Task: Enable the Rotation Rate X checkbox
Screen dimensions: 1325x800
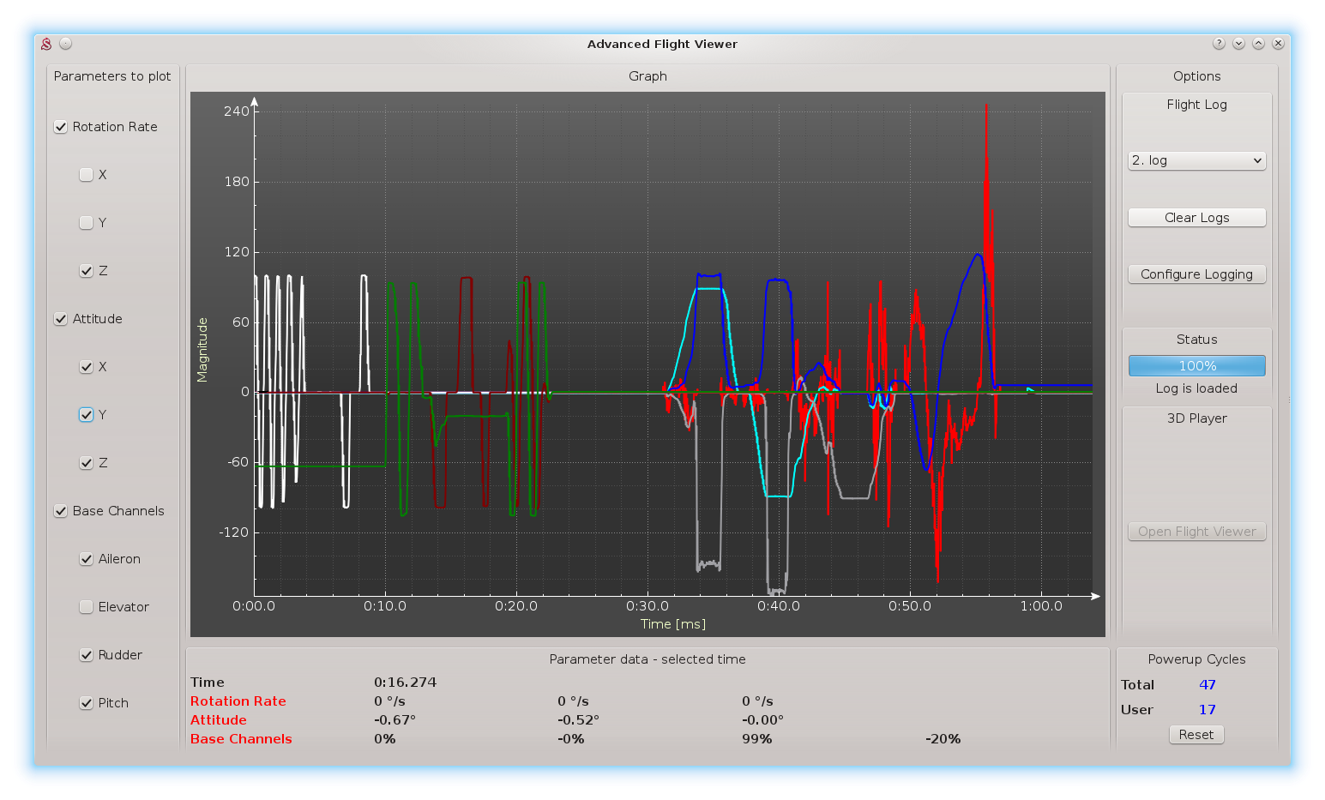Action: coord(86,175)
